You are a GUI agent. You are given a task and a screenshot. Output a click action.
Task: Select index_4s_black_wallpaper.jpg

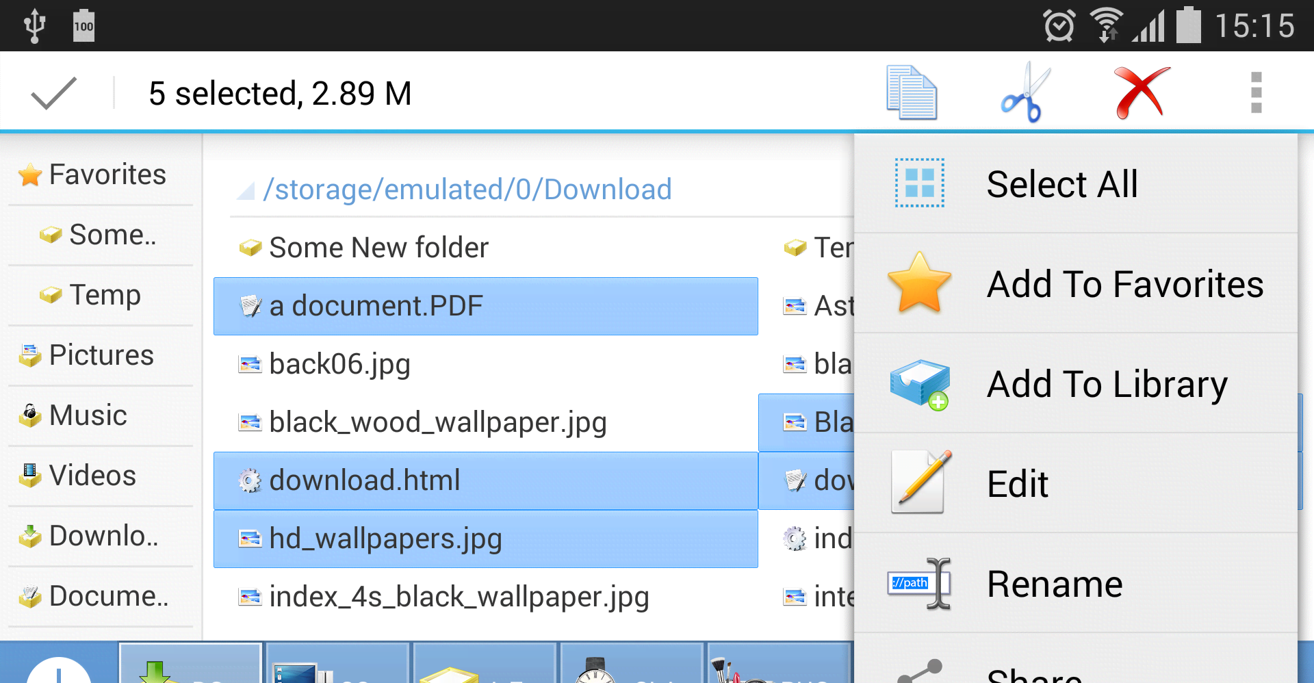486,597
